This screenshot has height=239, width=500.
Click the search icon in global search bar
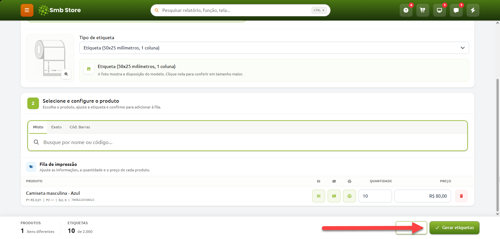point(157,10)
